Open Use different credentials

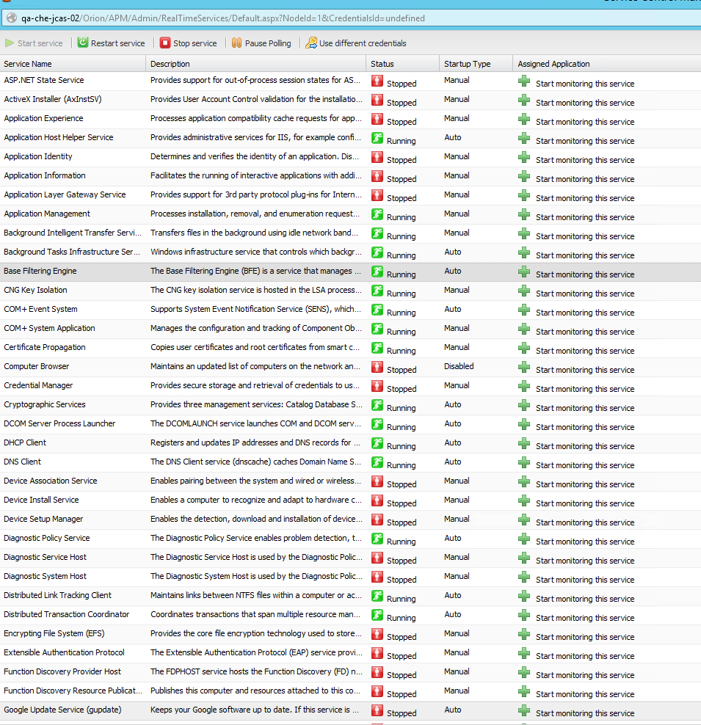tap(355, 43)
